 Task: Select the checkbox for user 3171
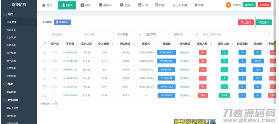coord(44,78)
